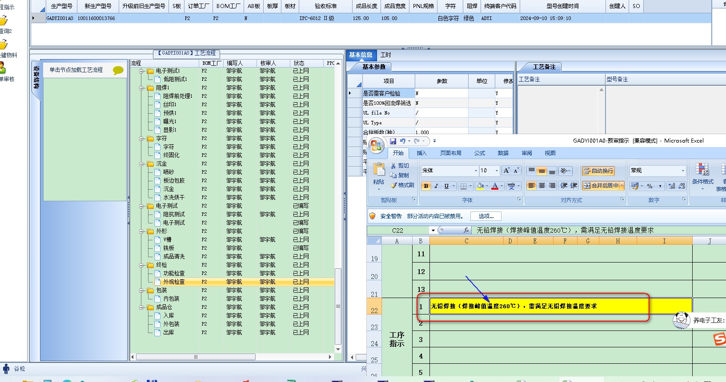This screenshot has height=382, width=726.
Task: Increase font size with the large A icon
Action: 506,171
